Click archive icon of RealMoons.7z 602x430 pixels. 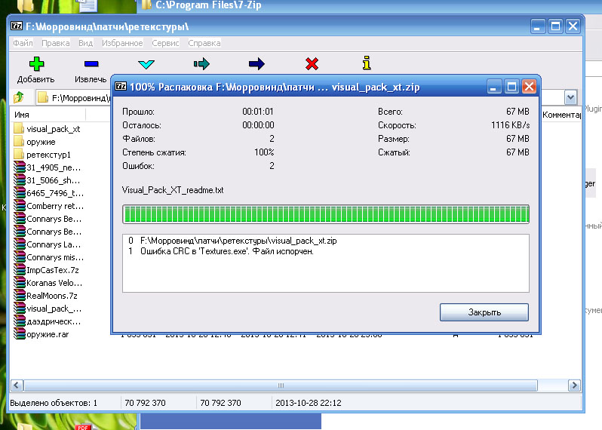coord(19,295)
